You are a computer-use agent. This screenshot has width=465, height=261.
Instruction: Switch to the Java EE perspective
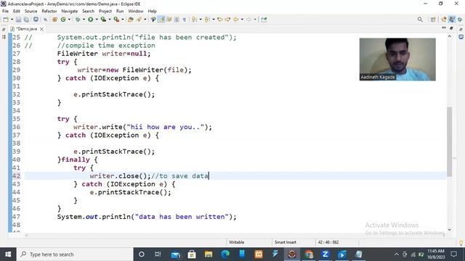coord(444,20)
